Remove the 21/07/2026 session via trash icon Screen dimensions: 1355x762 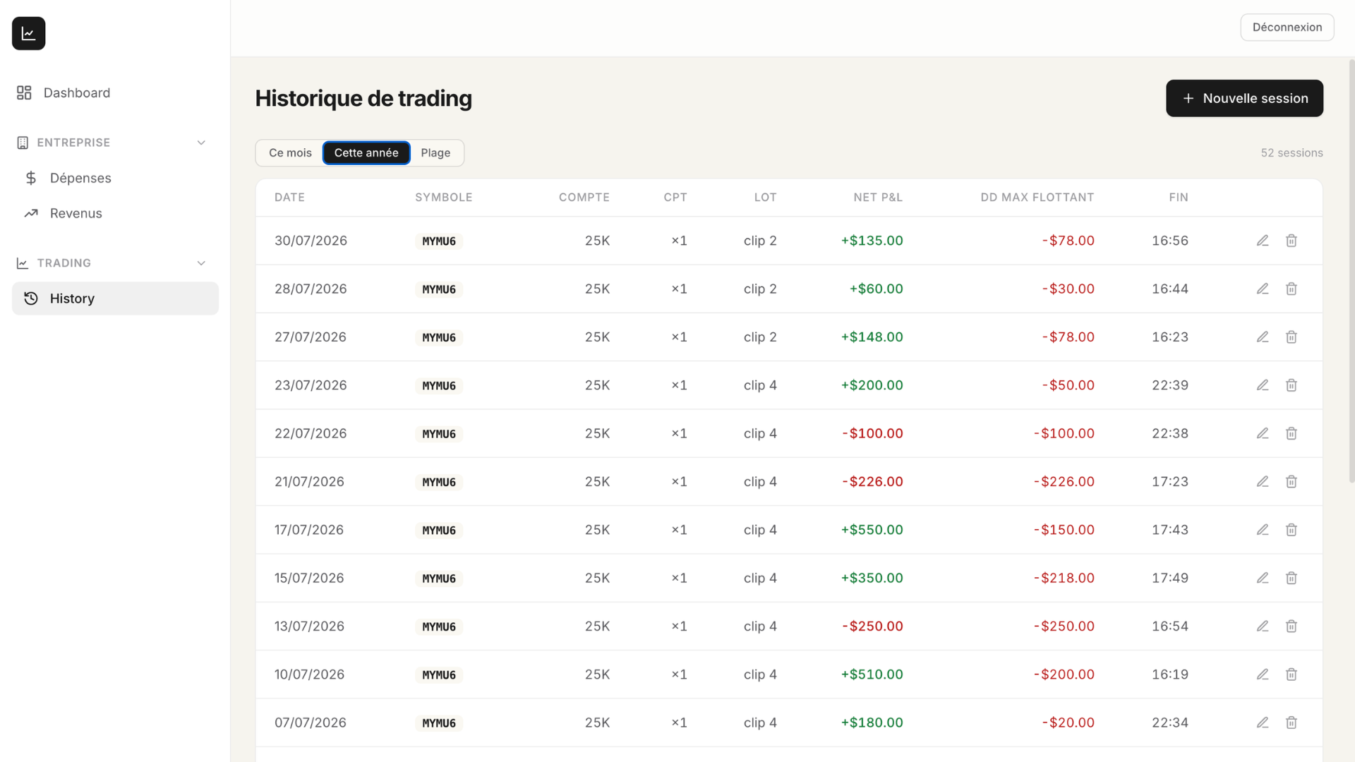point(1291,481)
